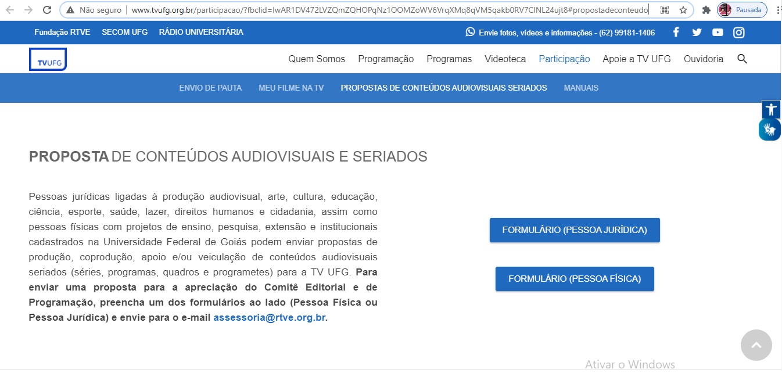Click the WhatsApp icon in the top bar
Viewport: 782px width, 380px height.
471,32
